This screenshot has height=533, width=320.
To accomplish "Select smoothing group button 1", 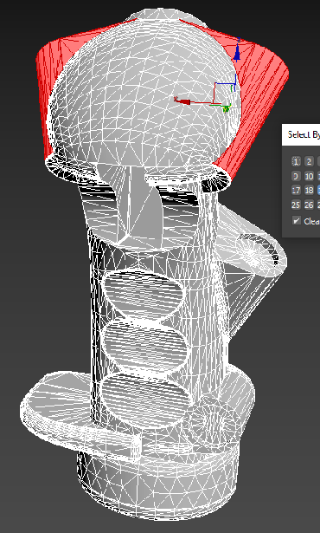I will [297, 161].
